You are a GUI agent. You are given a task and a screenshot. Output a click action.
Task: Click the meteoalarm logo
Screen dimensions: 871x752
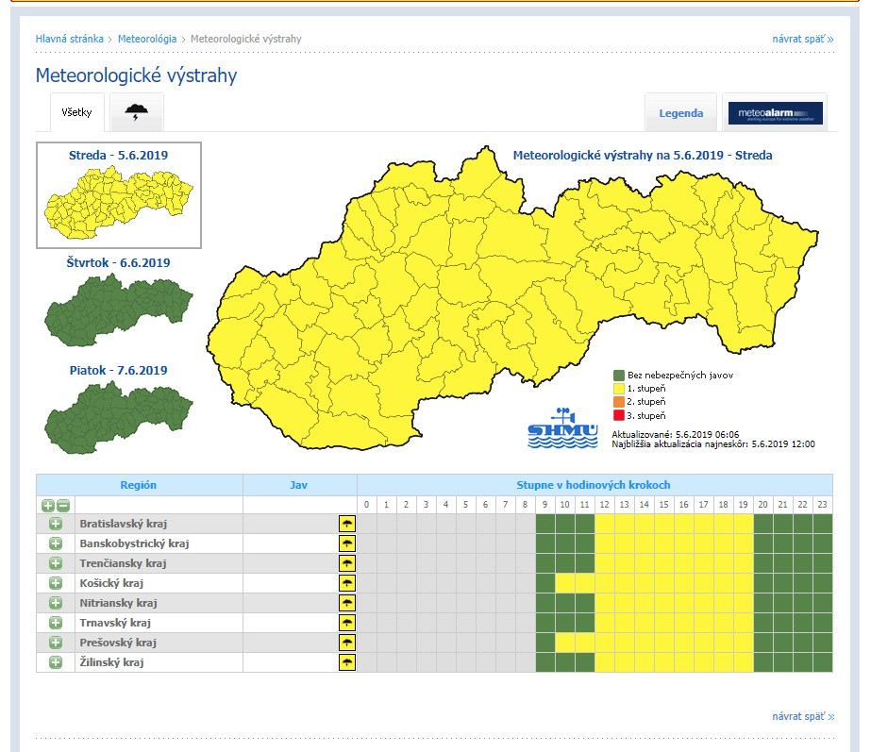tap(775, 113)
